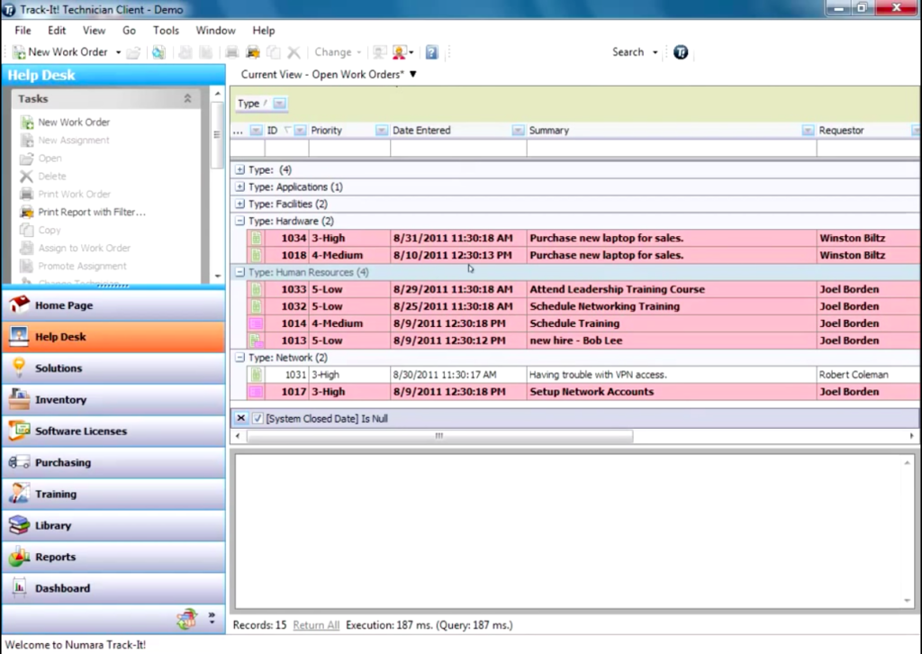Click the Print Report with Filter task icon

click(26, 213)
